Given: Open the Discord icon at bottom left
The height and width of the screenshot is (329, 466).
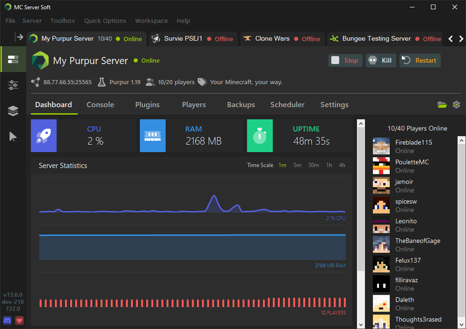Looking at the screenshot, I should tap(7, 321).
